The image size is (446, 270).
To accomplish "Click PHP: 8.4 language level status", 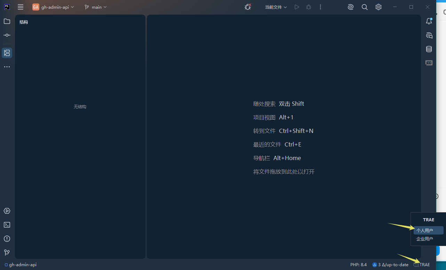I will click(358, 265).
